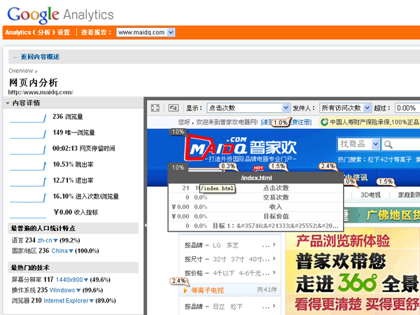
Task: Click the 目标价值 row in popup
Action: 255,216
